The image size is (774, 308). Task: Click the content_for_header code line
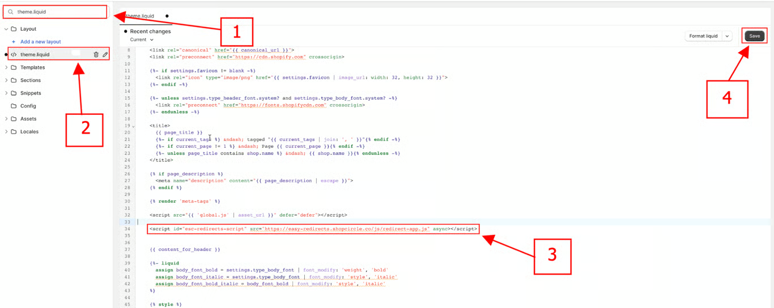pos(185,250)
